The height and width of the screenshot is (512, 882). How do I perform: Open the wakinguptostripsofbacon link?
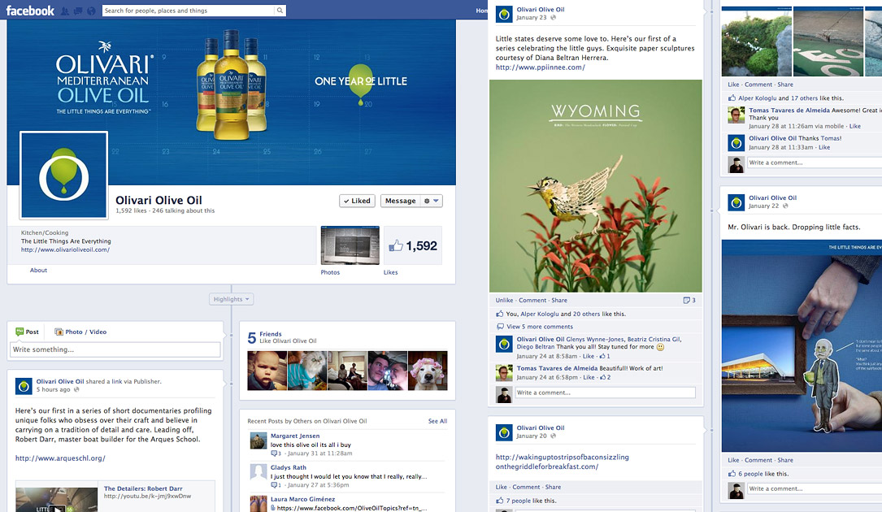[562, 462]
